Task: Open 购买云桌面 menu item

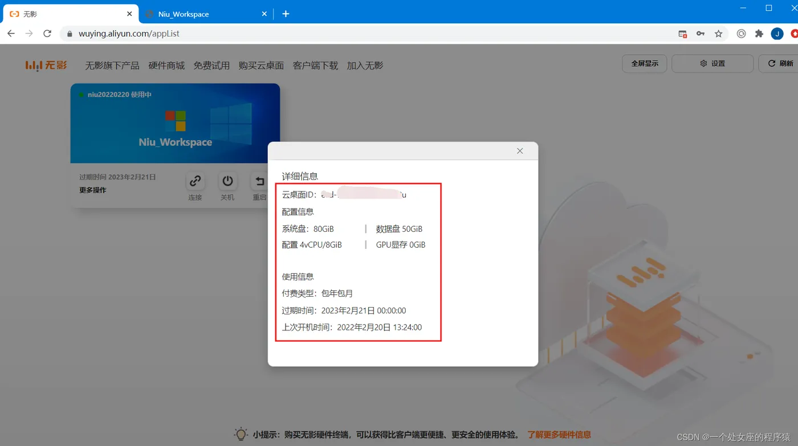Action: [261, 66]
